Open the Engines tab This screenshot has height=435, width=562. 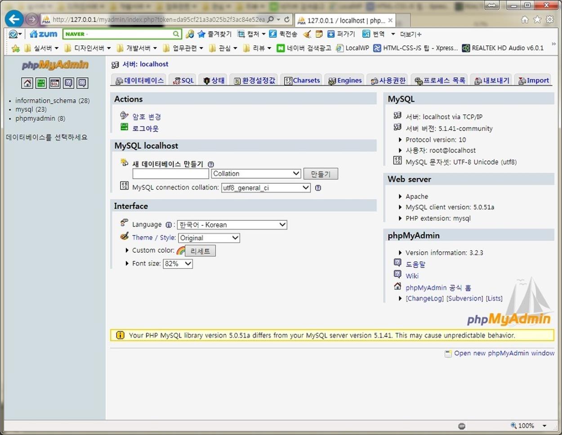point(345,80)
